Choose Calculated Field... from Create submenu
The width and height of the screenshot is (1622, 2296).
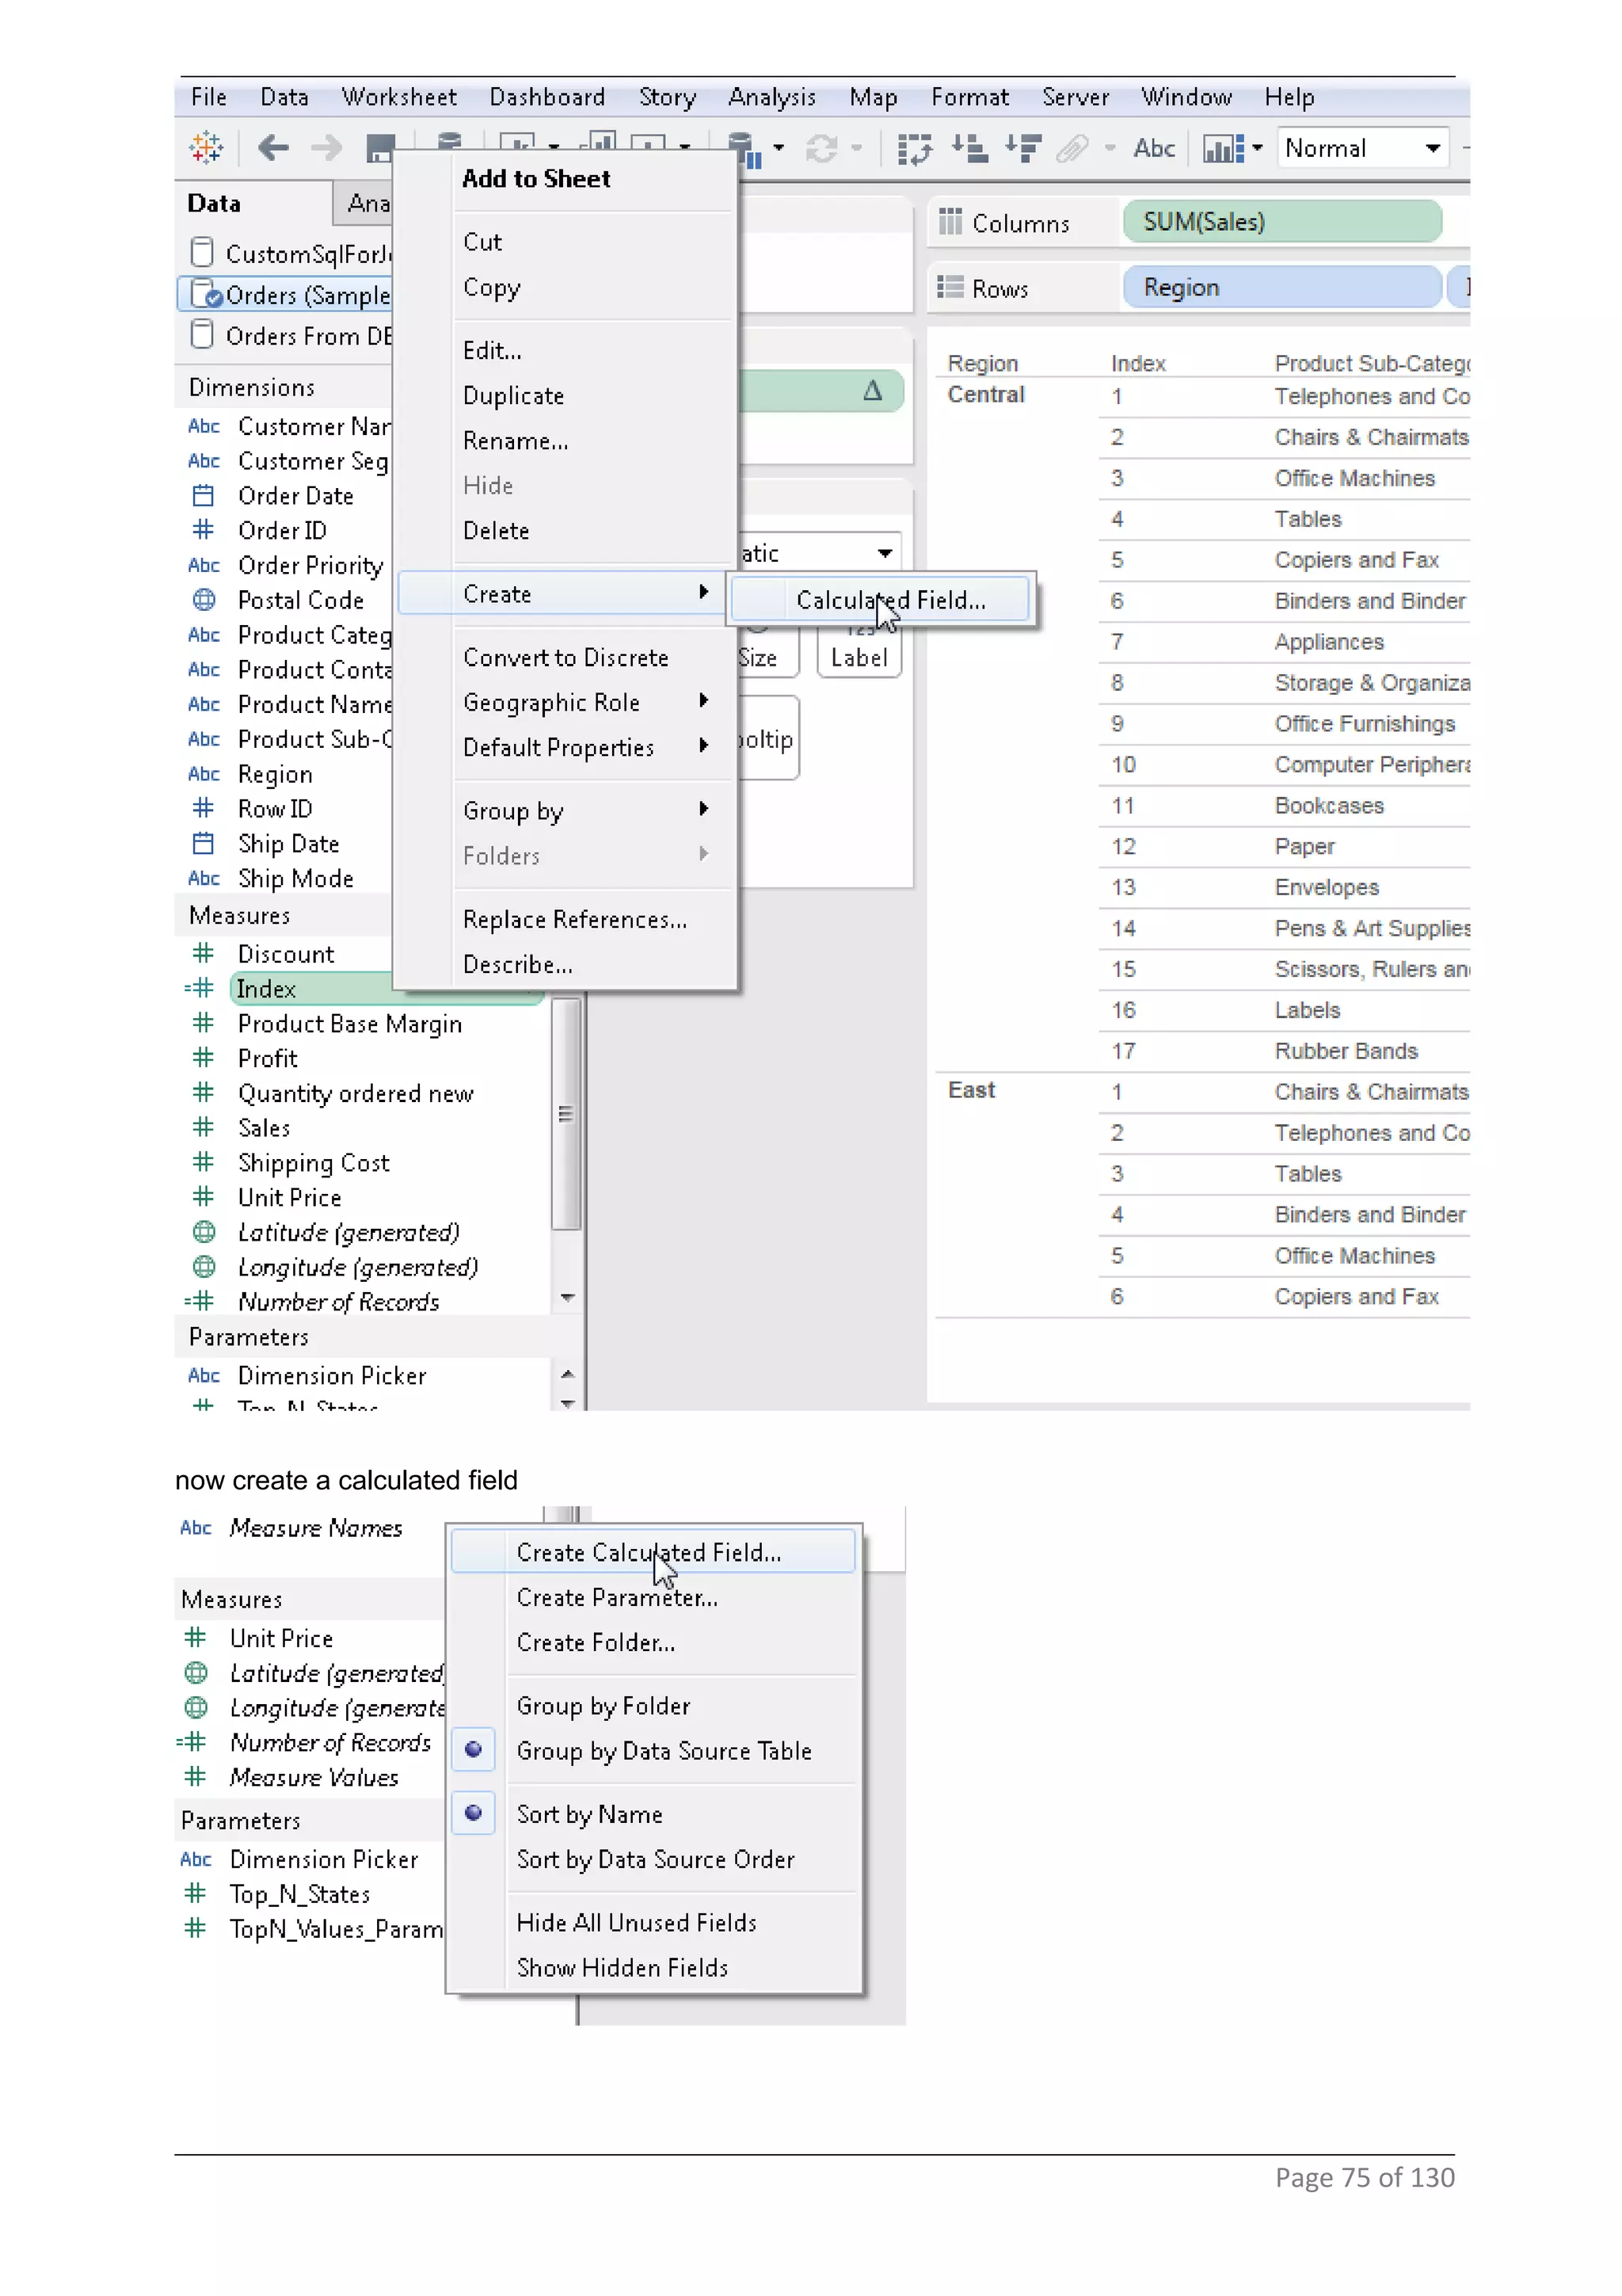point(881,599)
